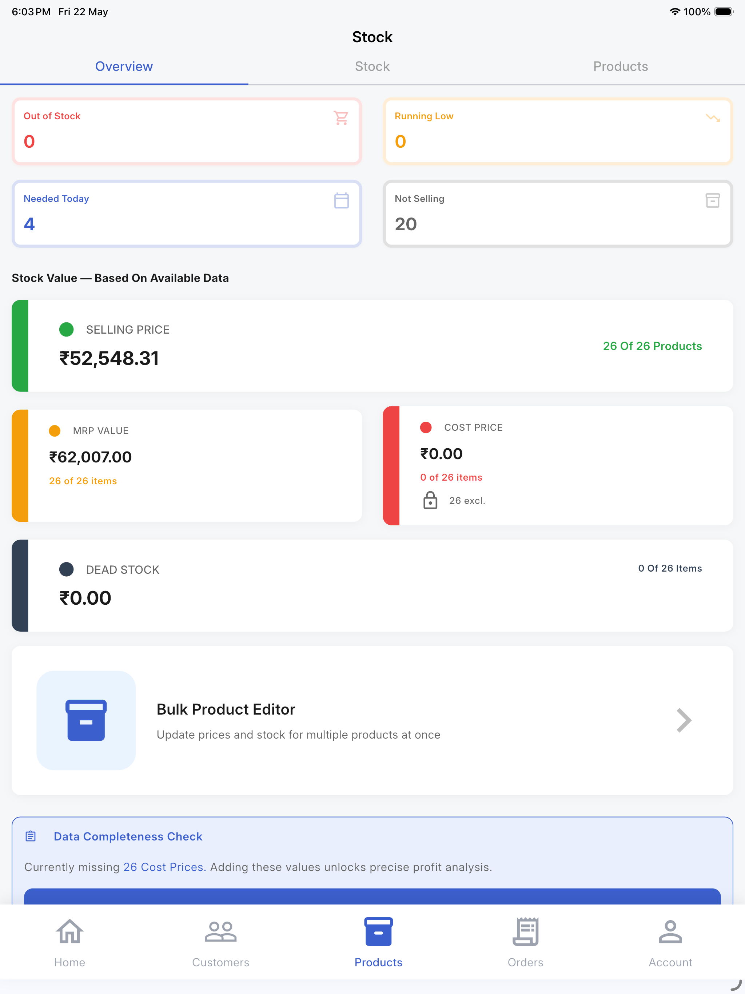Open the Out of Stock card

tap(187, 131)
